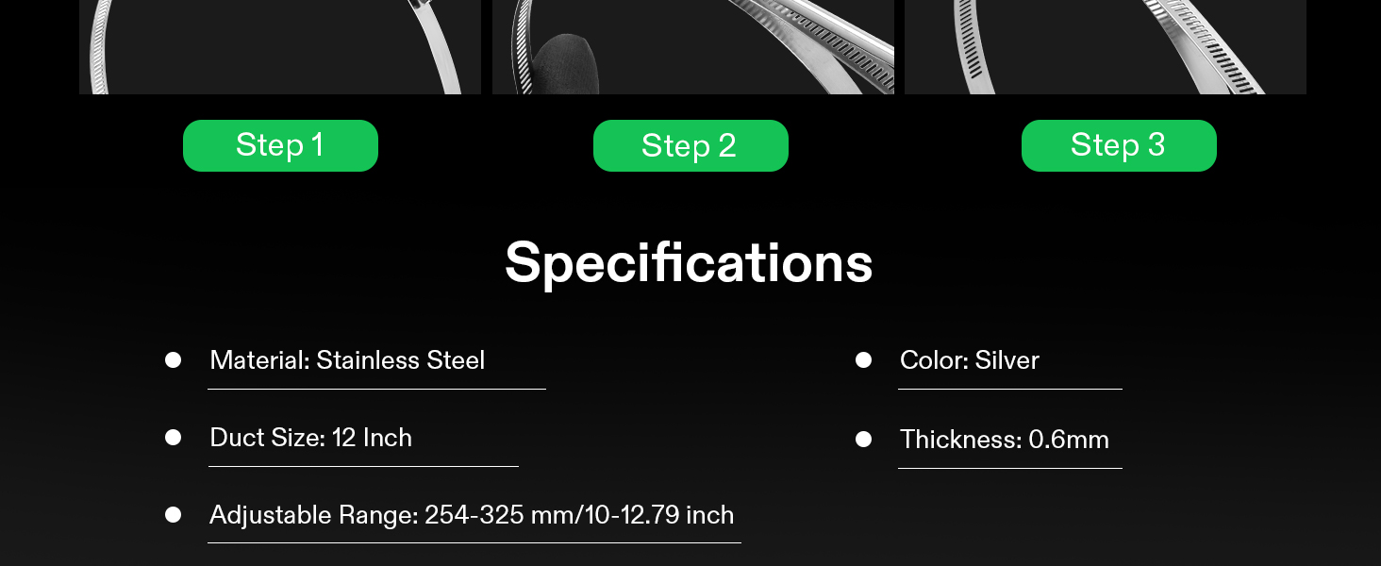Viewport: 1381px width, 566px height.
Task: Select the Material: Stainless Steel text
Action: 347,360
